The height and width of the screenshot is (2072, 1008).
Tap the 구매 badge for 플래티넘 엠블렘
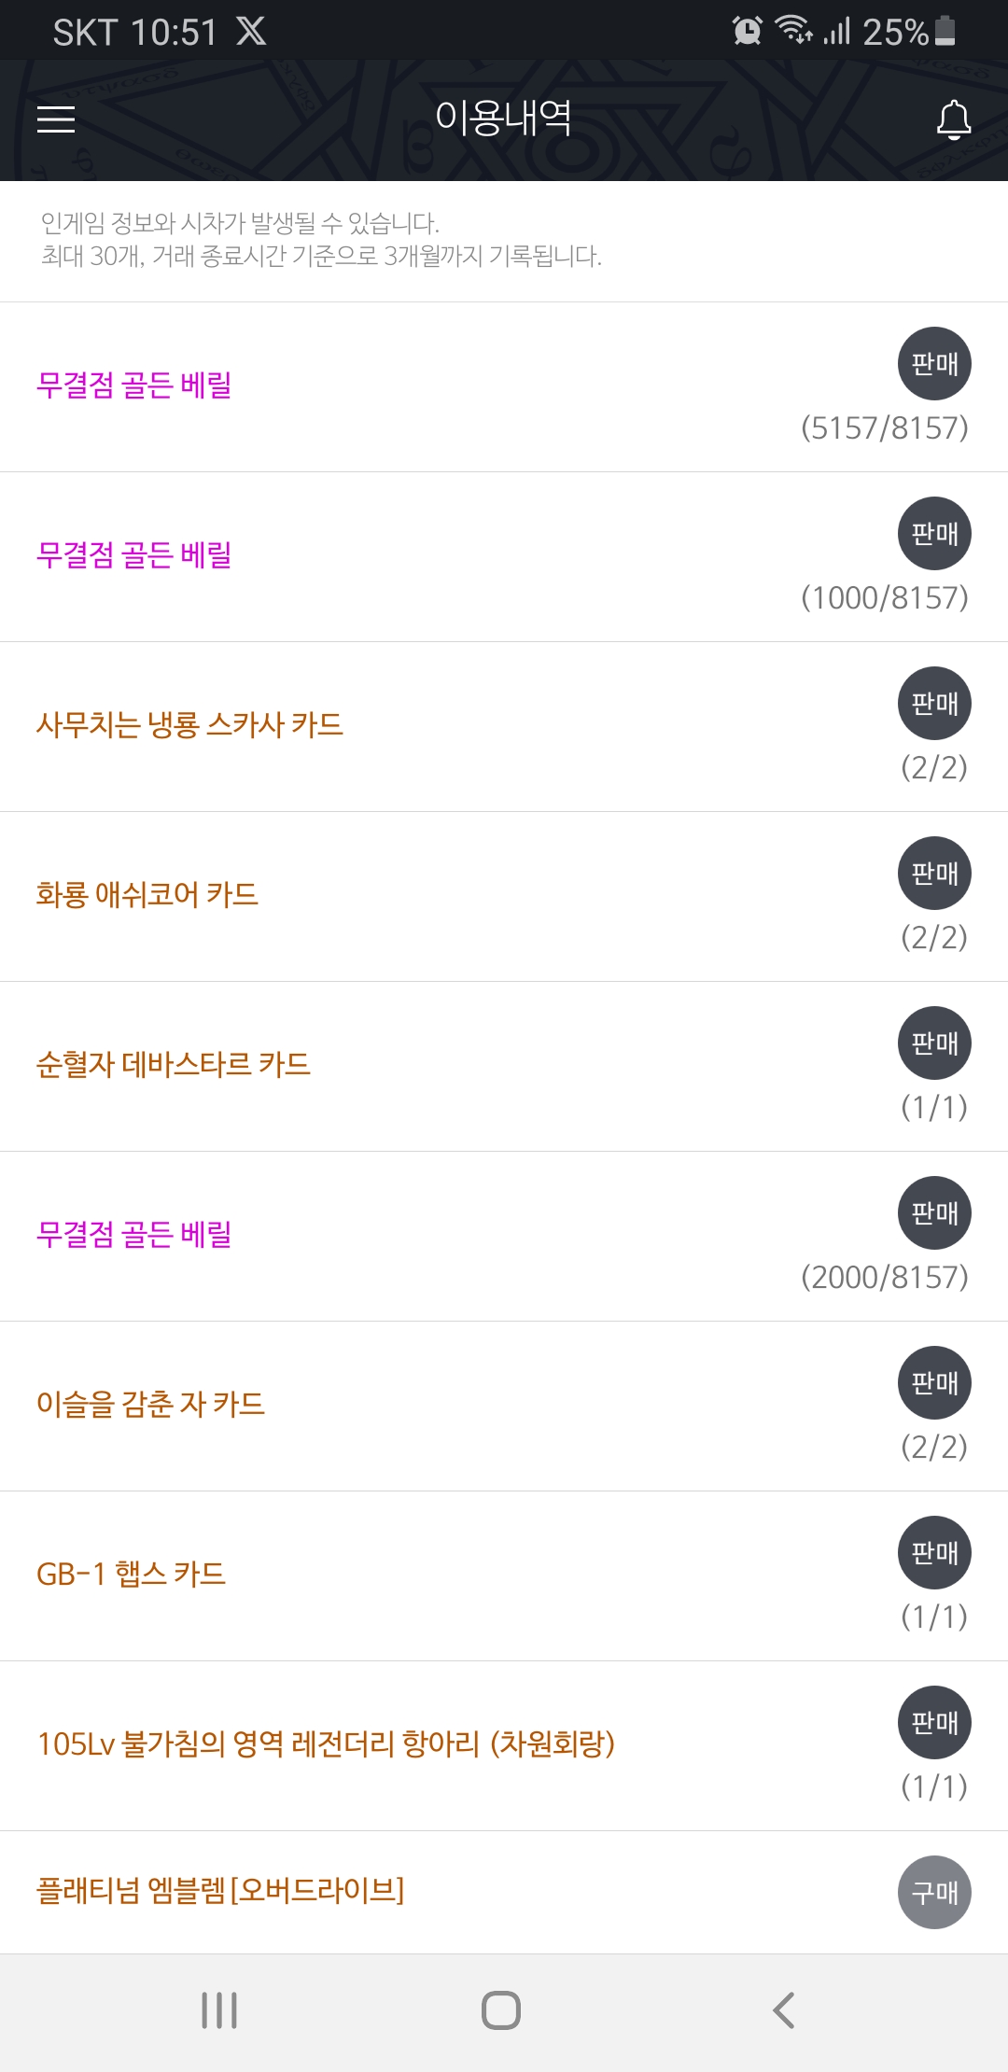point(934,1892)
